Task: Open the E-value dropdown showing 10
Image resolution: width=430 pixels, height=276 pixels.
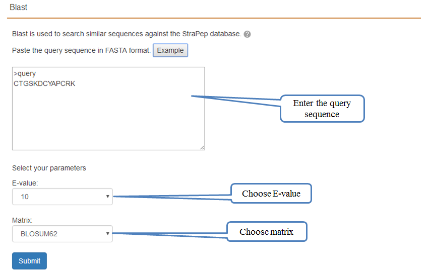Action: pos(62,197)
